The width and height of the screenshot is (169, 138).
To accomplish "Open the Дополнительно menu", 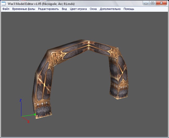I will pos(110,9).
